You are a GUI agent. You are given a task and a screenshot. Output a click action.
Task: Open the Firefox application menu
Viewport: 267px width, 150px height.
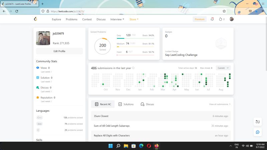pyautogui.click(x=263, y=11)
